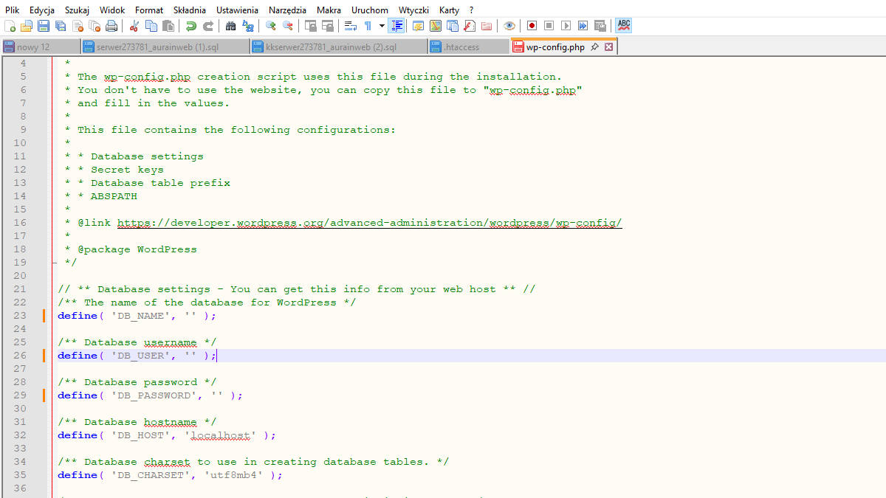Open the Plik menu

(x=12, y=10)
